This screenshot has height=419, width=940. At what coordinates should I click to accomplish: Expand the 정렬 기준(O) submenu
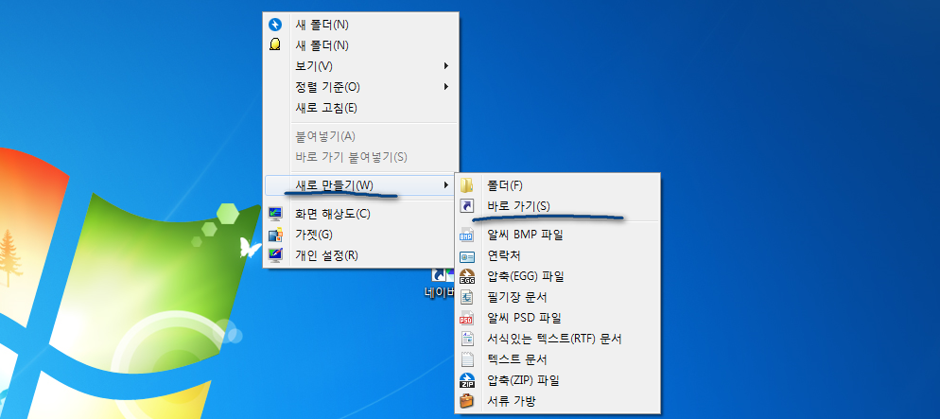point(361,87)
